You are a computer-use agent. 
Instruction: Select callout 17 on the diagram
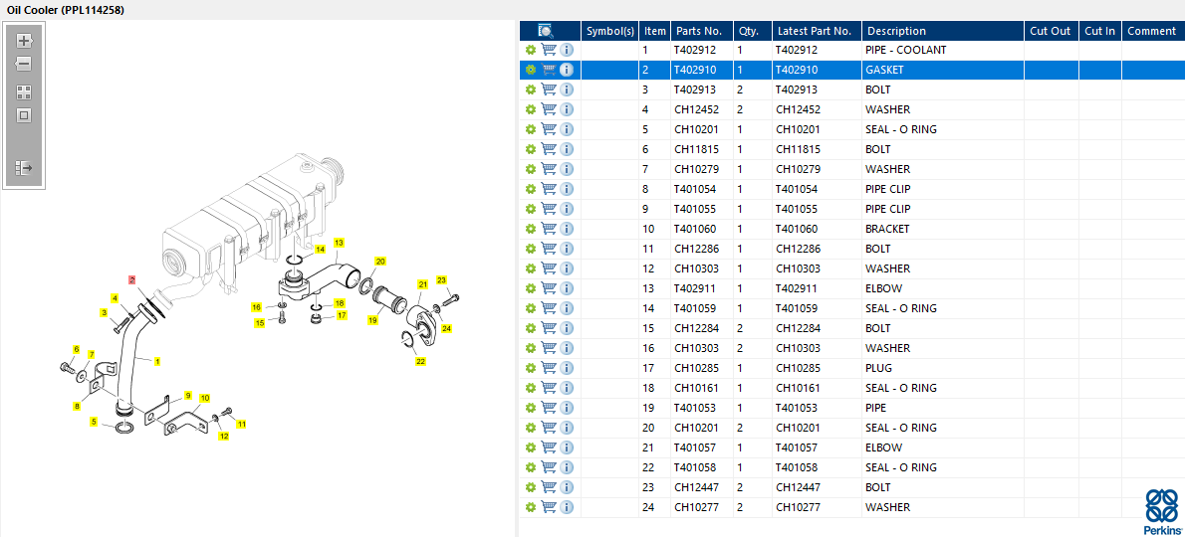pos(342,315)
